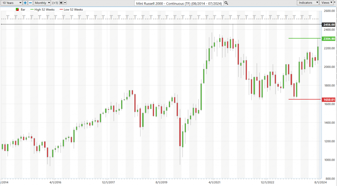Click the small black plus next to (+1)
Screen dimensions: 337x186
(x=61, y=3)
